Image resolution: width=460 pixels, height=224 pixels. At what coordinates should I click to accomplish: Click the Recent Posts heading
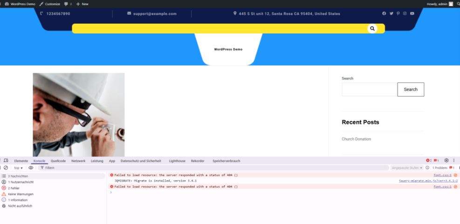(361, 122)
